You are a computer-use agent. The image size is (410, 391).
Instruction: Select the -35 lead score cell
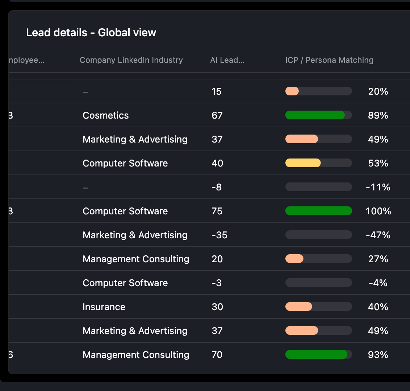pyautogui.click(x=219, y=235)
